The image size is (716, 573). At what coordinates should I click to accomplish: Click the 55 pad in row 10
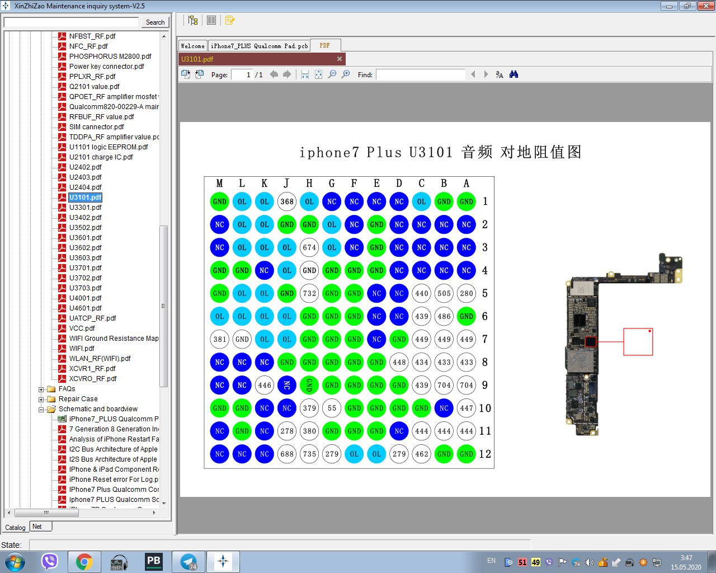[332, 408]
